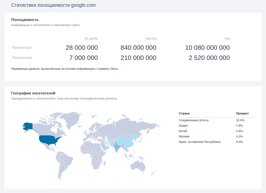The height and width of the screenshot is (193, 266).
Task: Click the 'География посетителей' section heading
Action: (x=33, y=93)
